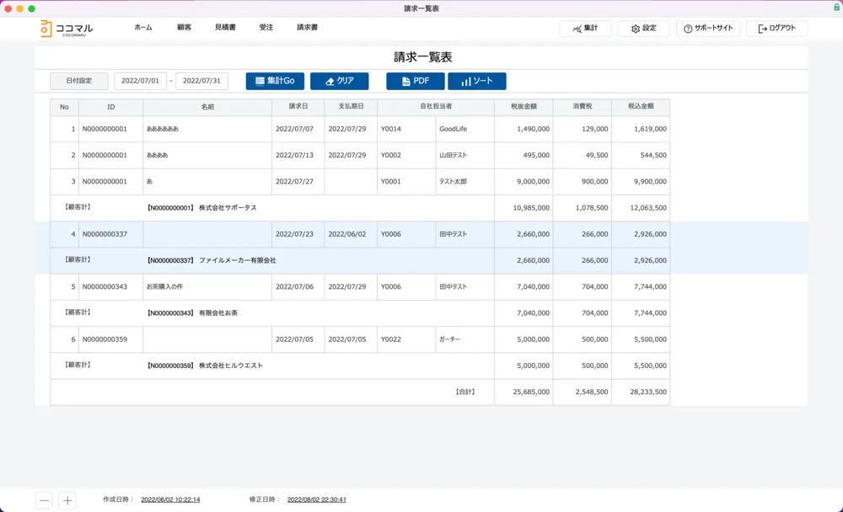843x512 pixels.
Task: Zoom out with the minus button
Action: tap(44, 500)
